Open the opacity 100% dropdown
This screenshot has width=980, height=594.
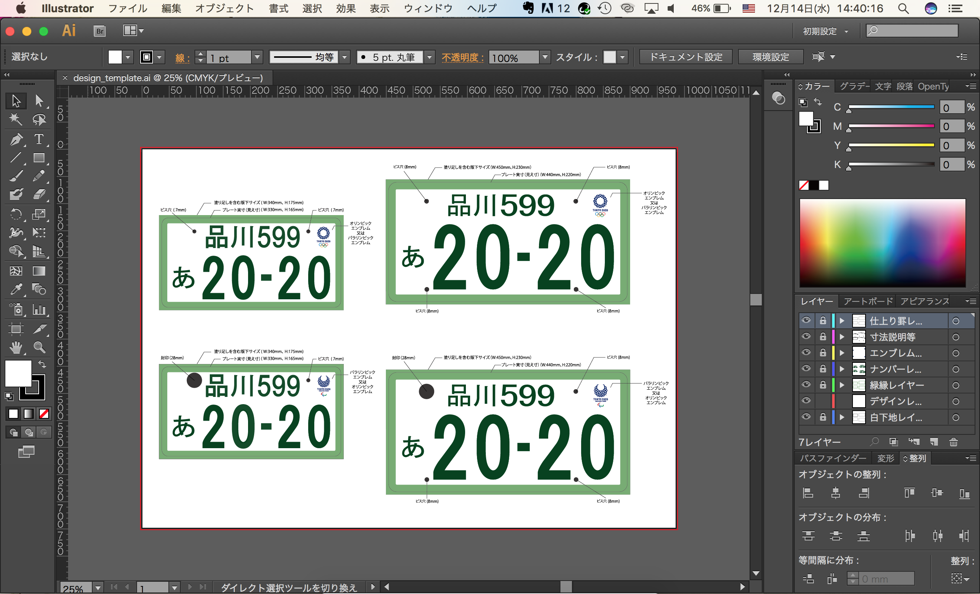(545, 57)
